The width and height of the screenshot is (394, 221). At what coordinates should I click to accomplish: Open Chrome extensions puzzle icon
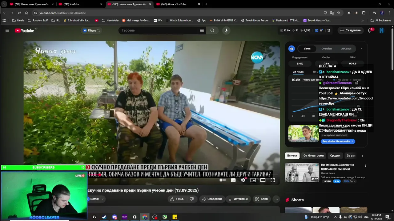[364, 13]
